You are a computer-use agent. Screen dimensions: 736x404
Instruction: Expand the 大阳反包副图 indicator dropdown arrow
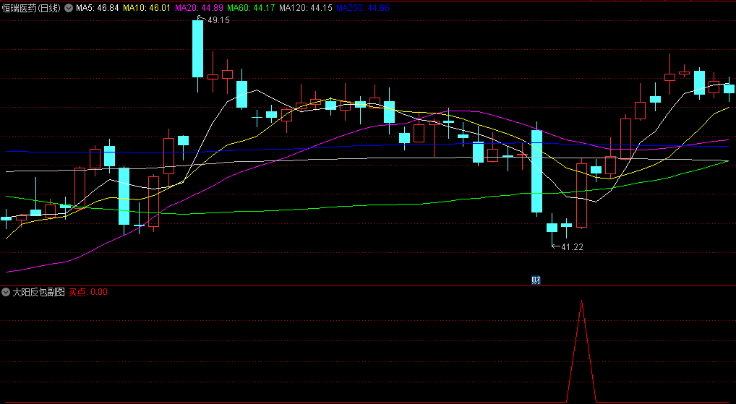click(x=6, y=292)
